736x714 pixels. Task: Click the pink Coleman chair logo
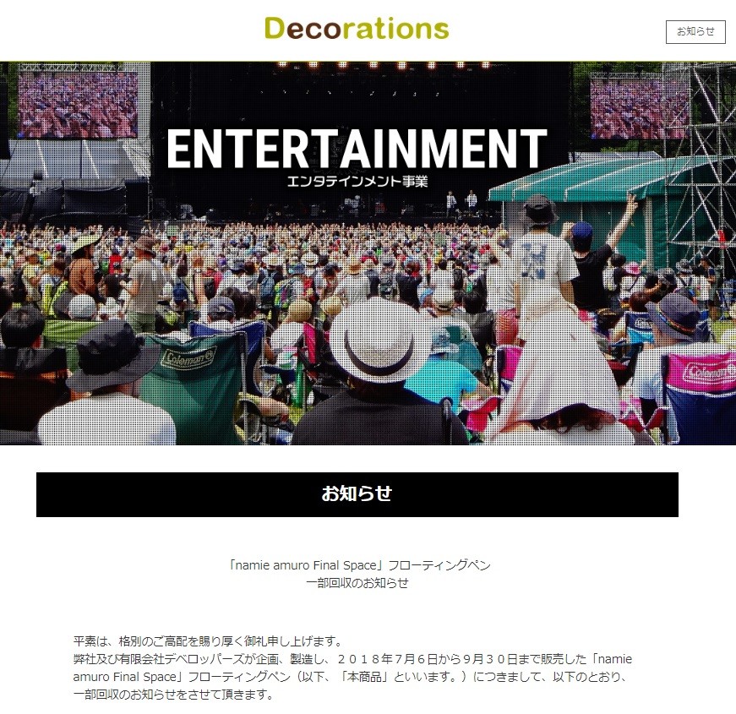tap(708, 373)
